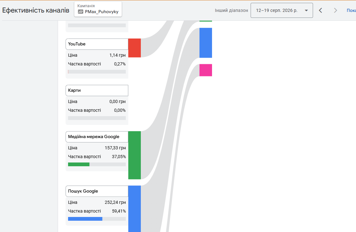Click the cost share value 59,41%
Viewport: 356px width, 232px height.
click(119, 211)
